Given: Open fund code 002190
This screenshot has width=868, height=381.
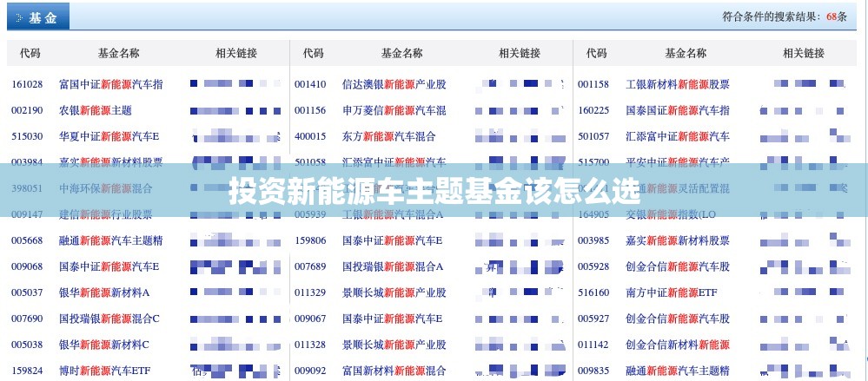Looking at the screenshot, I should click(x=27, y=110).
